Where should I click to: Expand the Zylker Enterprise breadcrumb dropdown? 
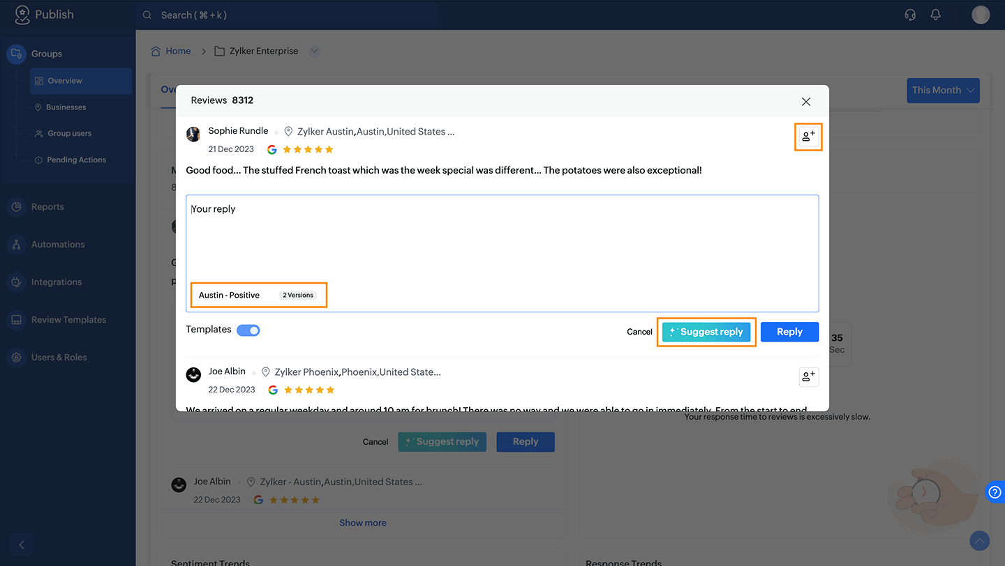coord(314,51)
